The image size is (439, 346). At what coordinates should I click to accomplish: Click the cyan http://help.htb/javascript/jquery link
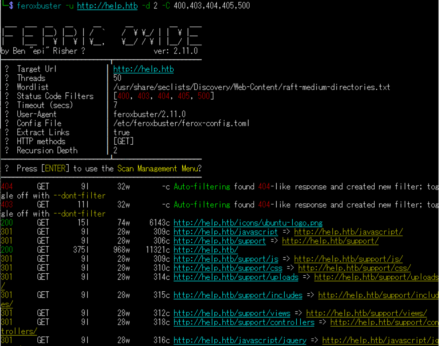pos(240,340)
